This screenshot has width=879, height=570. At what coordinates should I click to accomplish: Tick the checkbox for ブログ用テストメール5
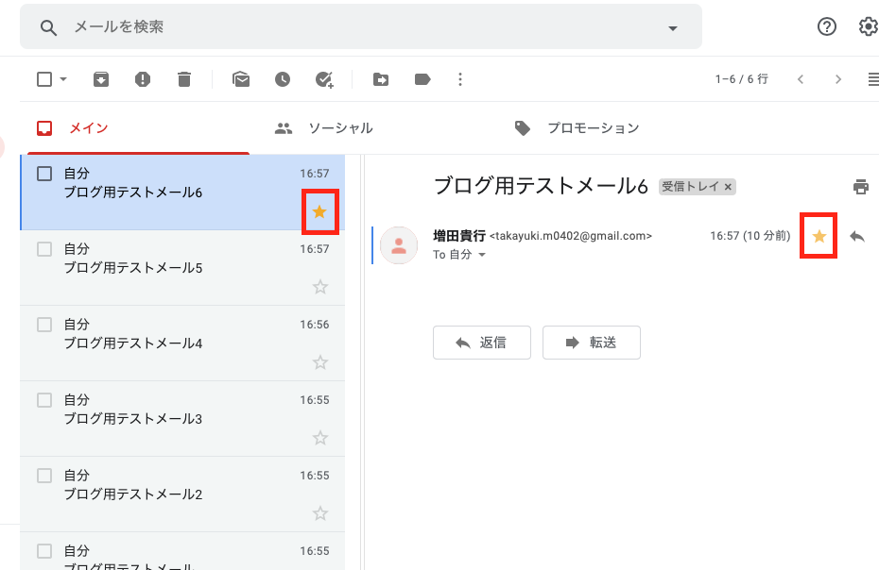44,249
